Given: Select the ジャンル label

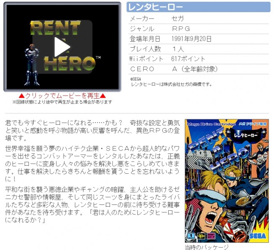Looking at the screenshot, I should (x=142, y=29).
